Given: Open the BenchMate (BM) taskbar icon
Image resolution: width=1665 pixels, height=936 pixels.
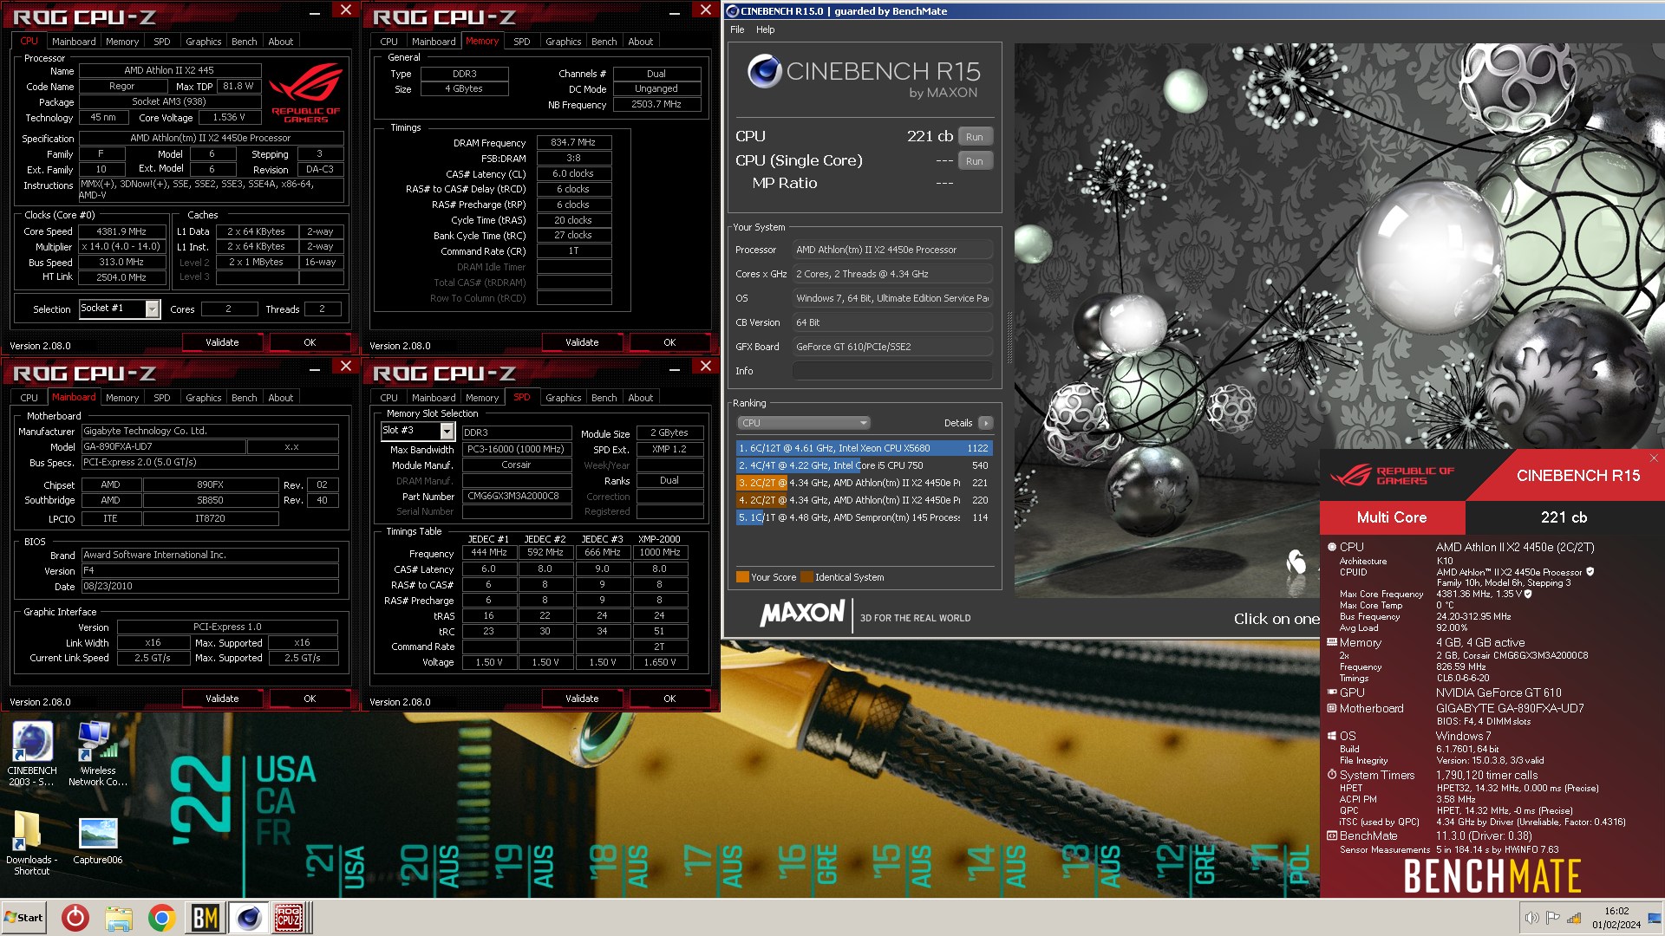Looking at the screenshot, I should point(206,918).
